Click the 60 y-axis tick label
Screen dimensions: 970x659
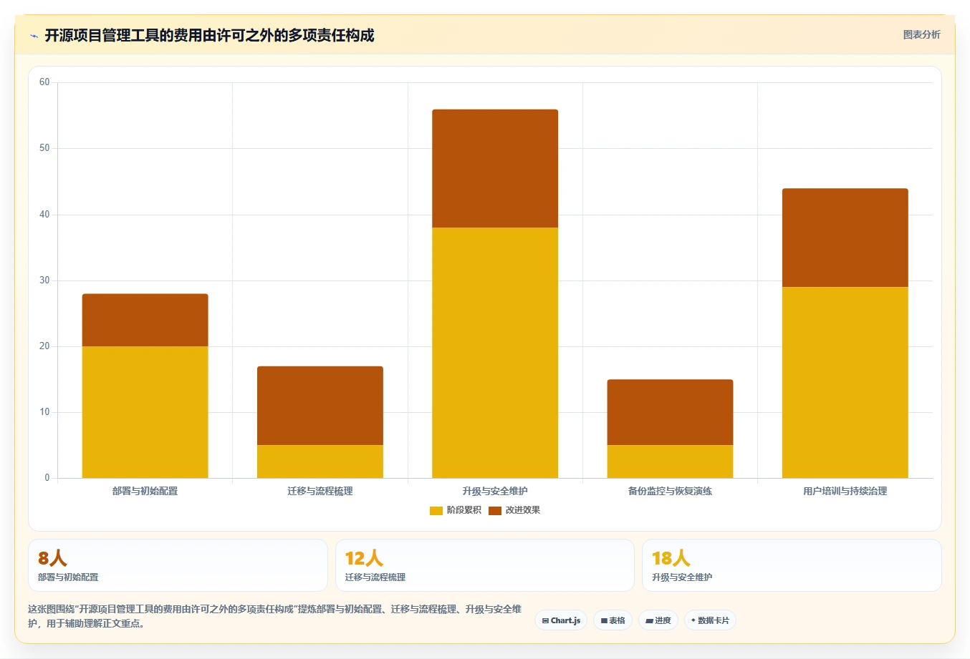[x=44, y=82]
